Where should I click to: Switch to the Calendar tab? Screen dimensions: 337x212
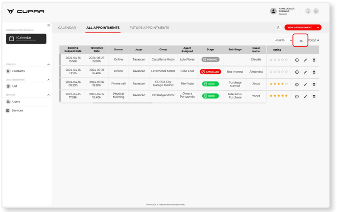(x=67, y=28)
